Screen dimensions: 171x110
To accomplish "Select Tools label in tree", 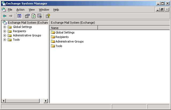I will [x=16, y=40].
